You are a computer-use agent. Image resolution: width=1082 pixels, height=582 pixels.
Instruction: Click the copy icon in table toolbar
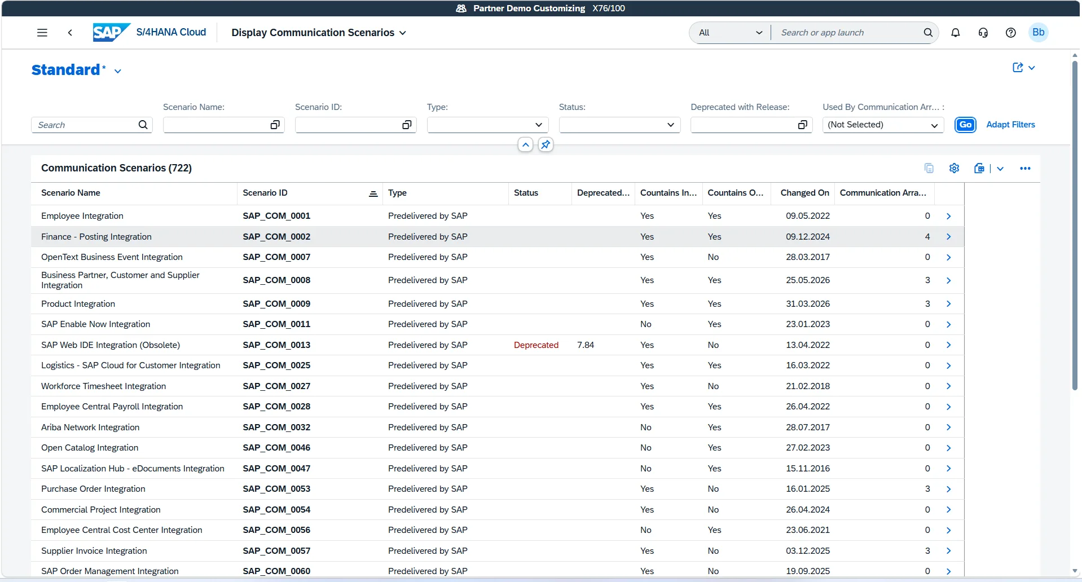pos(929,168)
